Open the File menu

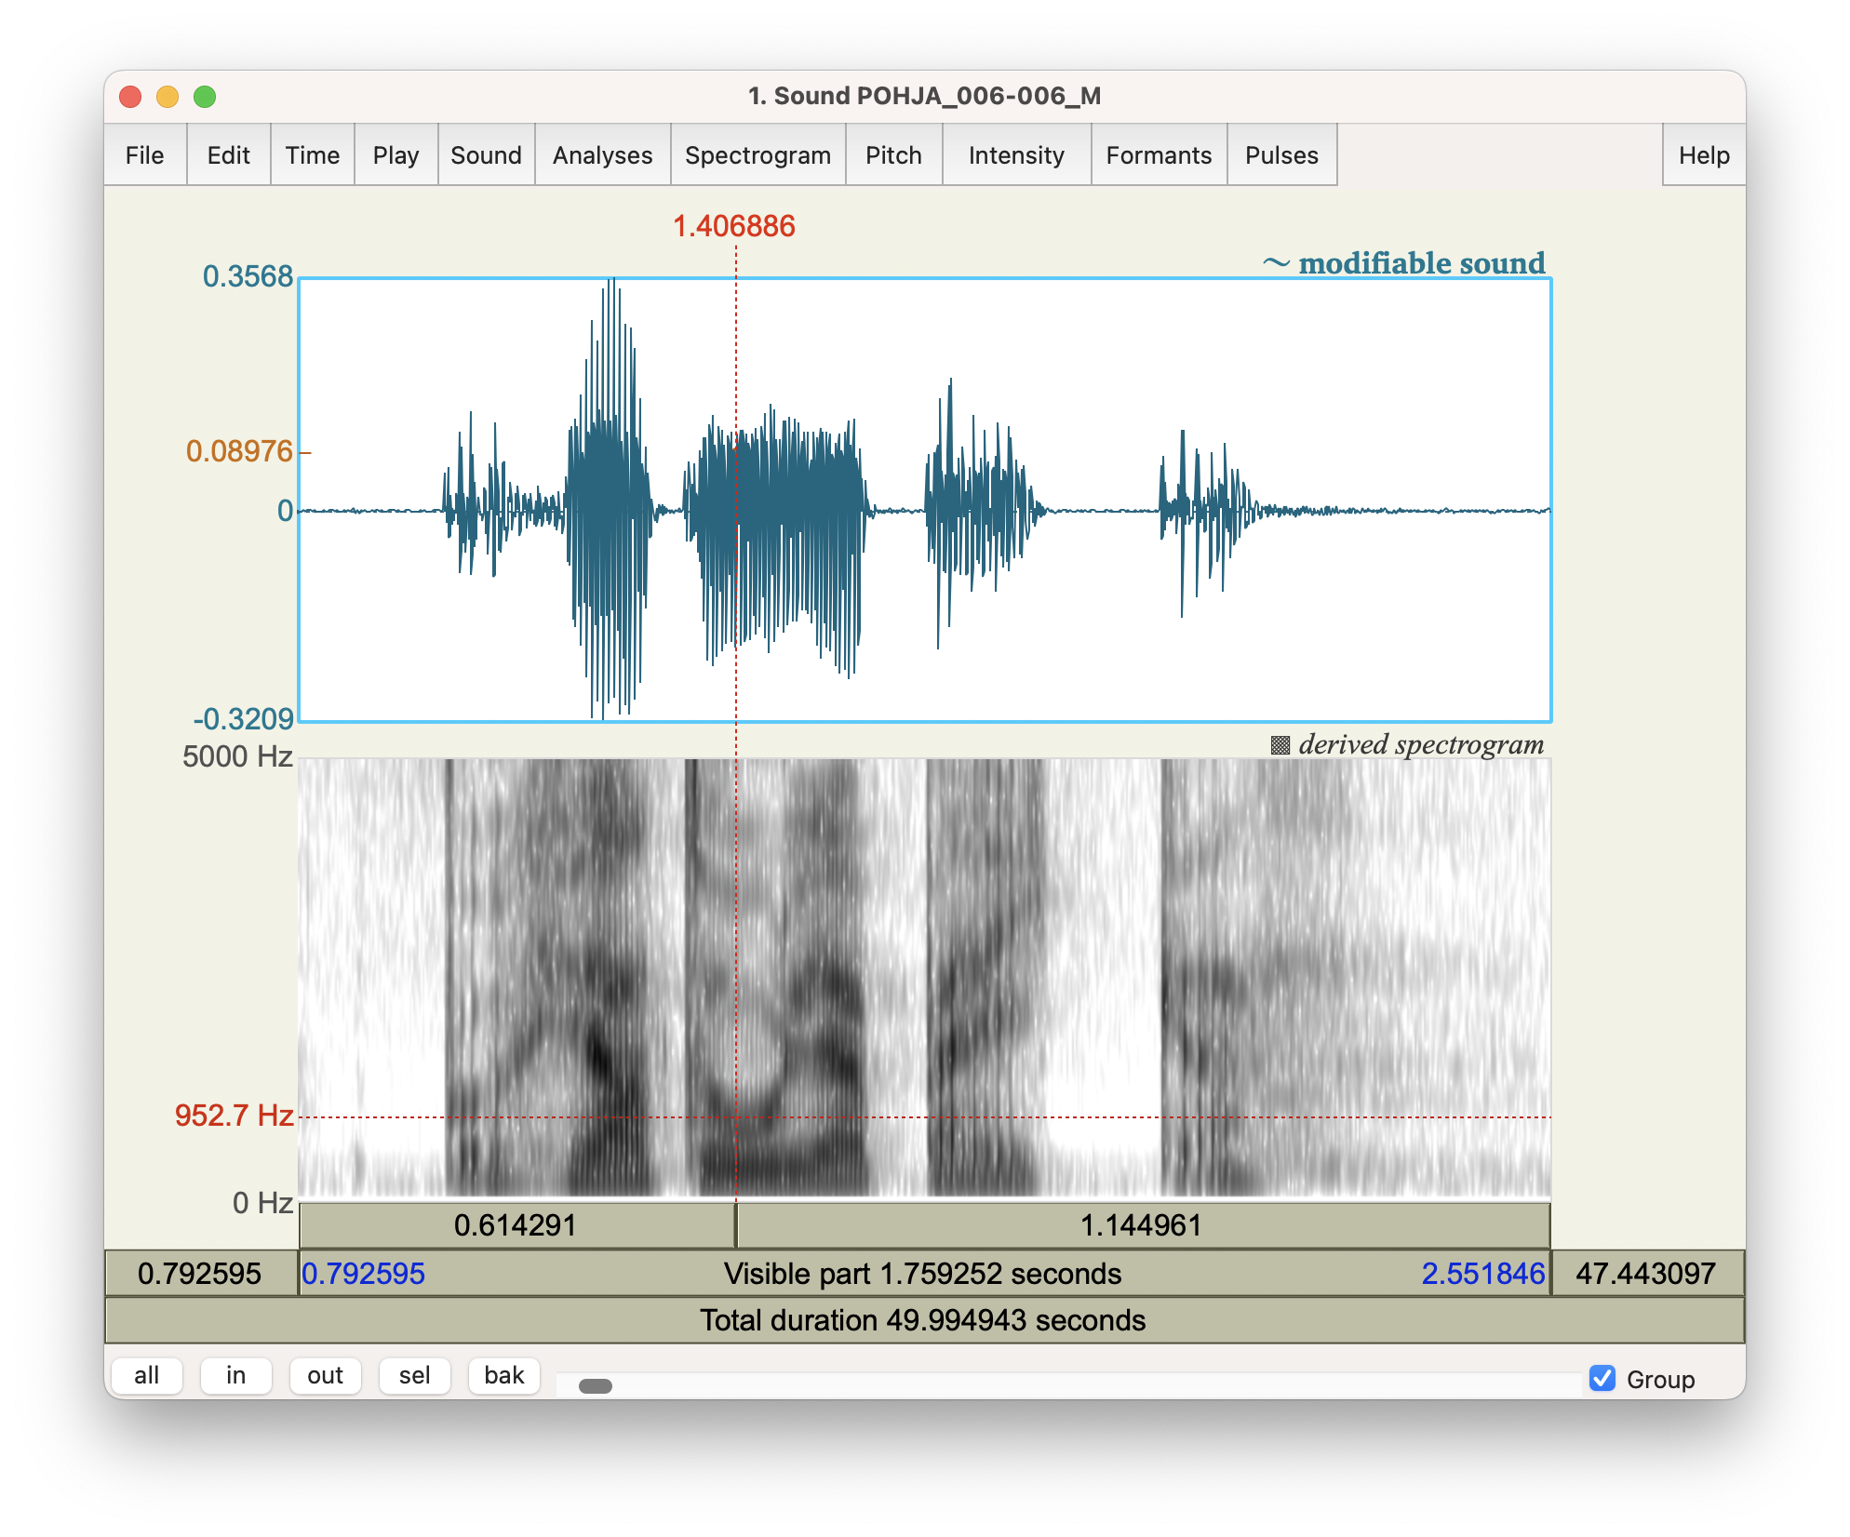145,155
